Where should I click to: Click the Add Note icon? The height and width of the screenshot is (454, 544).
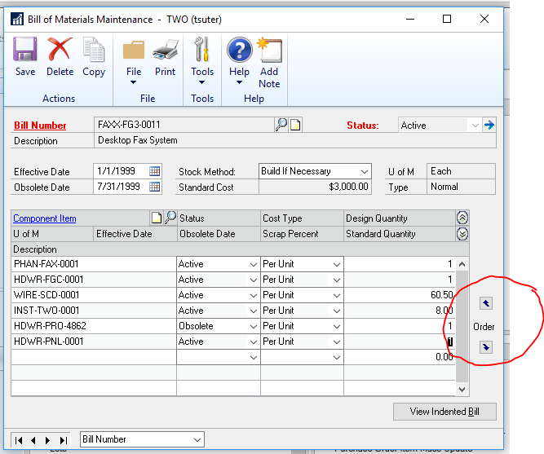pyautogui.click(x=270, y=49)
